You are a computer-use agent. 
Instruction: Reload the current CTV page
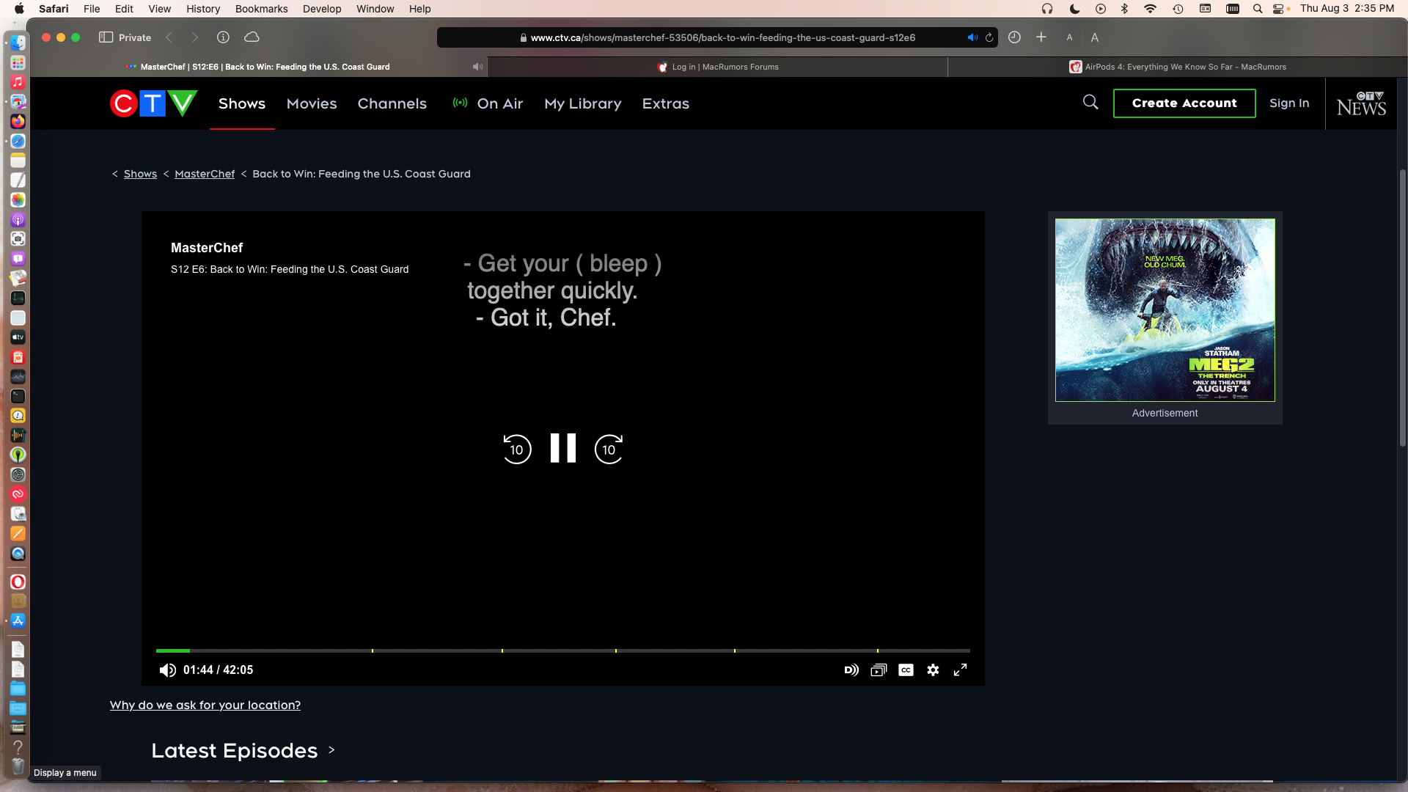tap(989, 37)
